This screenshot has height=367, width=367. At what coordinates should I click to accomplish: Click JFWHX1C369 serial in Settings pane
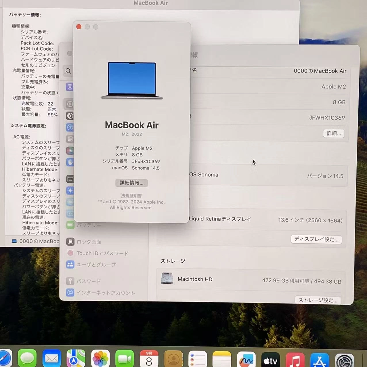point(327,118)
